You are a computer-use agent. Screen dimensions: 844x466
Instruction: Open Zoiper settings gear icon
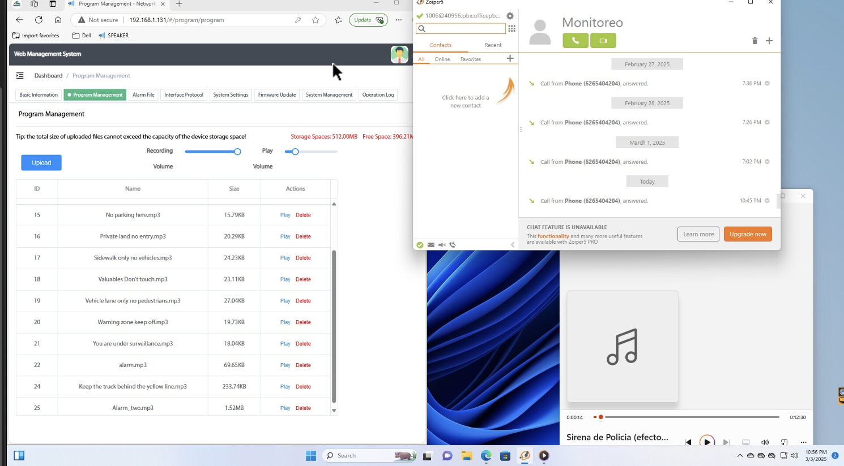click(510, 16)
